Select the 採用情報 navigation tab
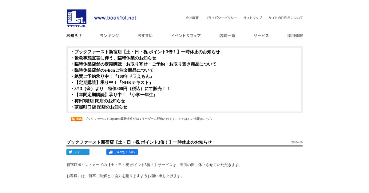The width and height of the screenshot is (369, 193). click(295, 36)
